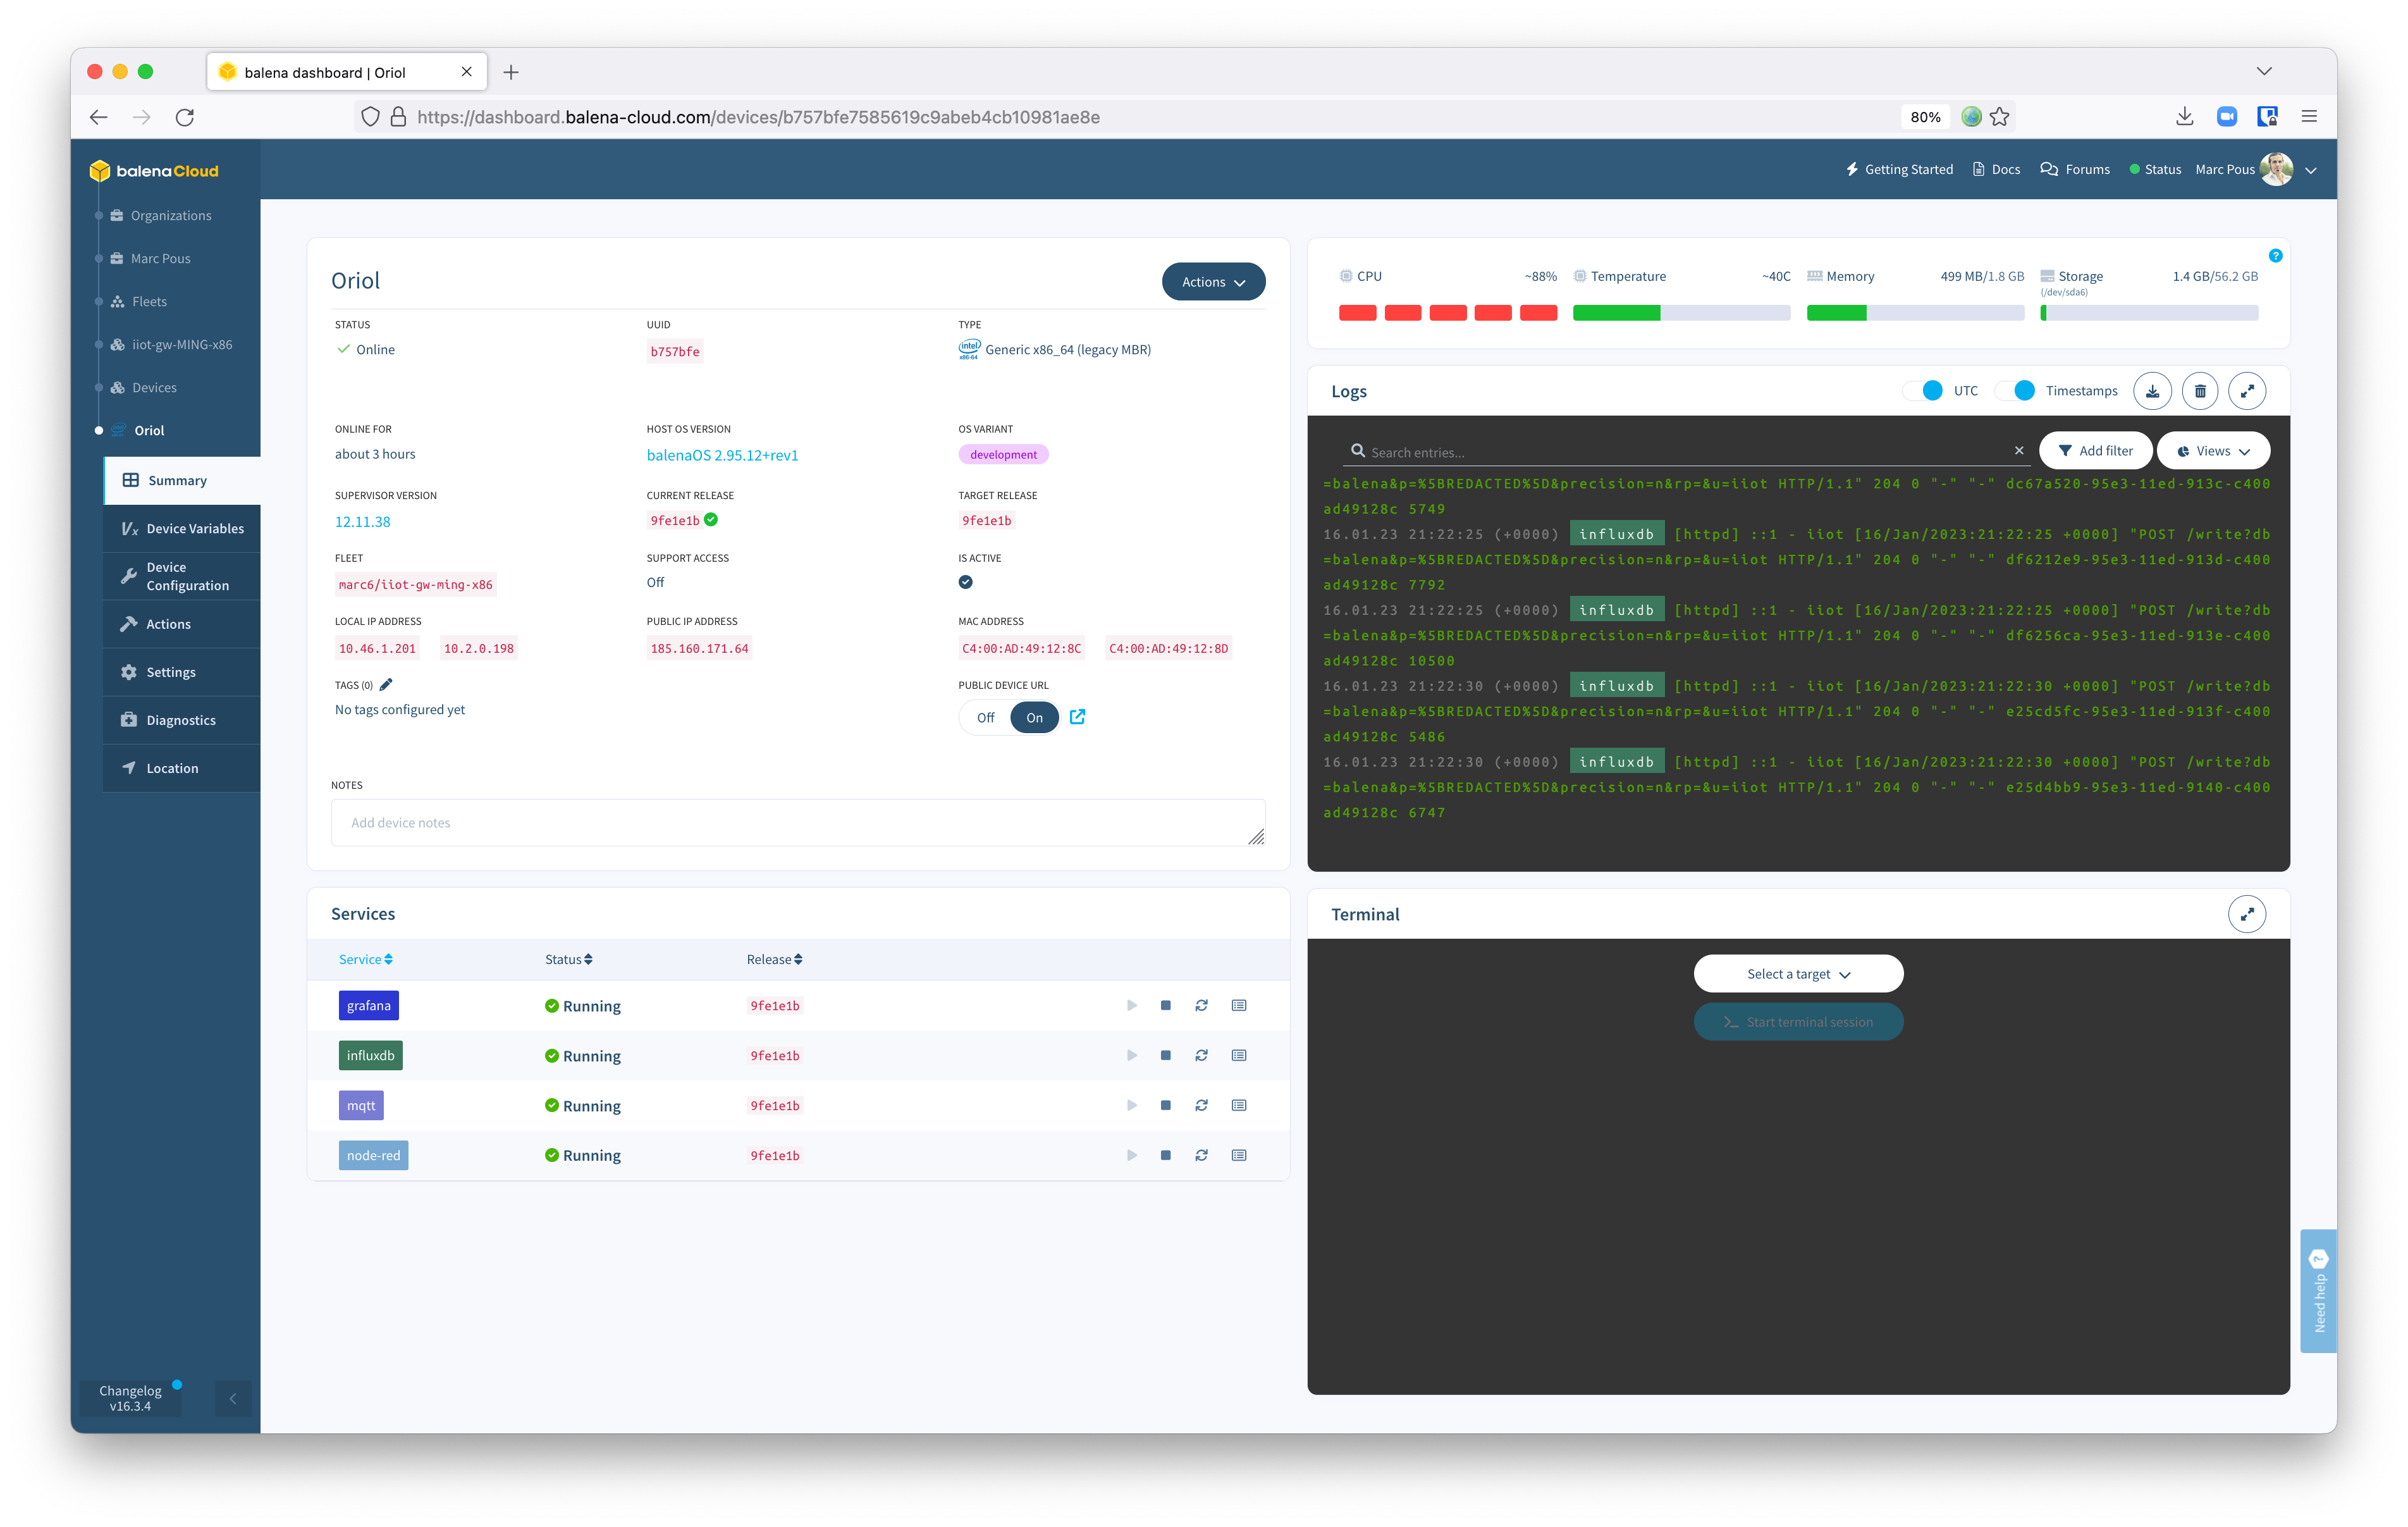The width and height of the screenshot is (2408, 1527).
Task: Clear the logs with the trash icon
Action: coord(2200,390)
